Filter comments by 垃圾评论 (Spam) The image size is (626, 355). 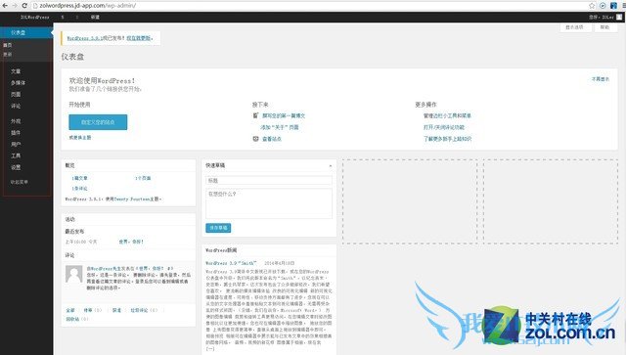point(139,310)
